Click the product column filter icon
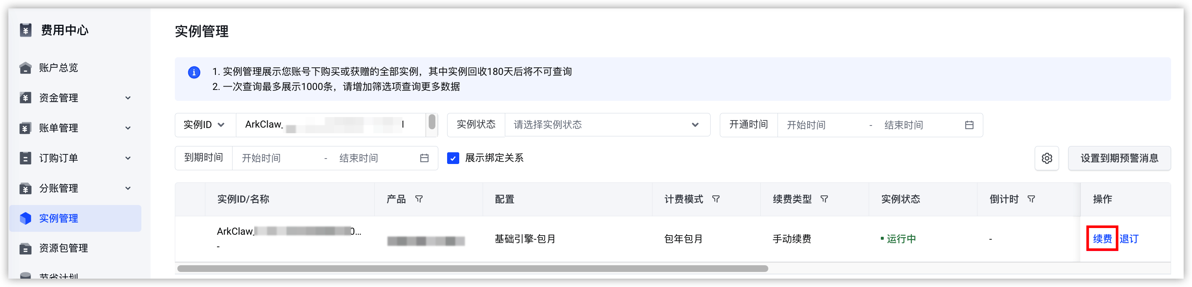The height and width of the screenshot is (287, 1192). pyautogui.click(x=419, y=199)
